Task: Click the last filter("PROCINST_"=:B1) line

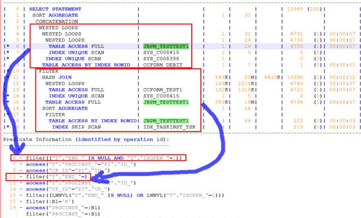Action: point(63,214)
